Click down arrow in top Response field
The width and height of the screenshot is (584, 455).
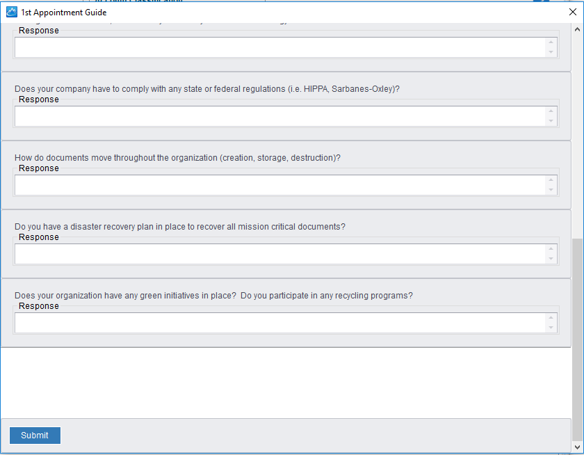tap(551, 52)
